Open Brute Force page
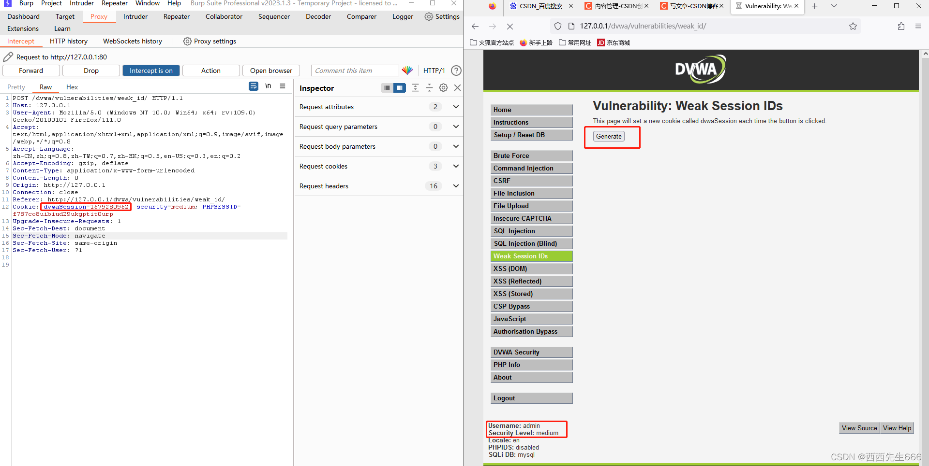Viewport: 929px width, 466px height. [531, 155]
